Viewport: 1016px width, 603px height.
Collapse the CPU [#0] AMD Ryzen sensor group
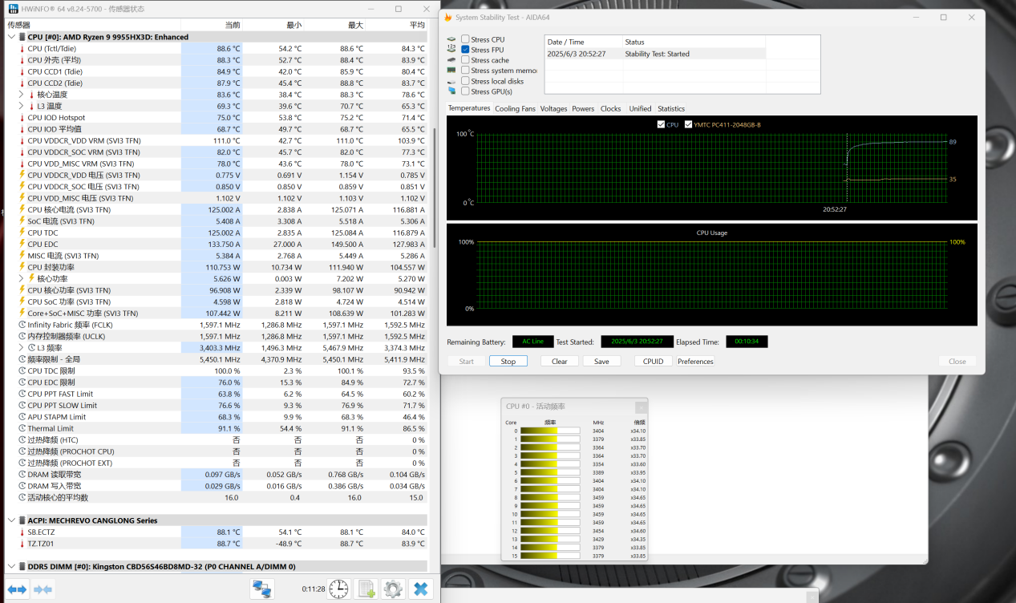pyautogui.click(x=11, y=37)
